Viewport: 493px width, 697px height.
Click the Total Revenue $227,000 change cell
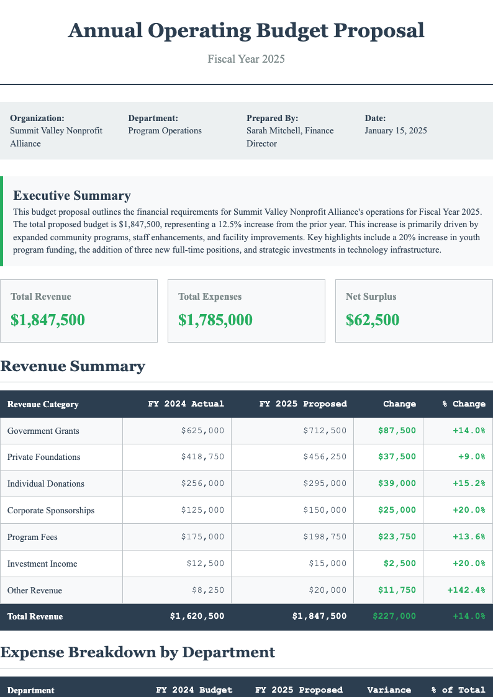click(x=394, y=616)
